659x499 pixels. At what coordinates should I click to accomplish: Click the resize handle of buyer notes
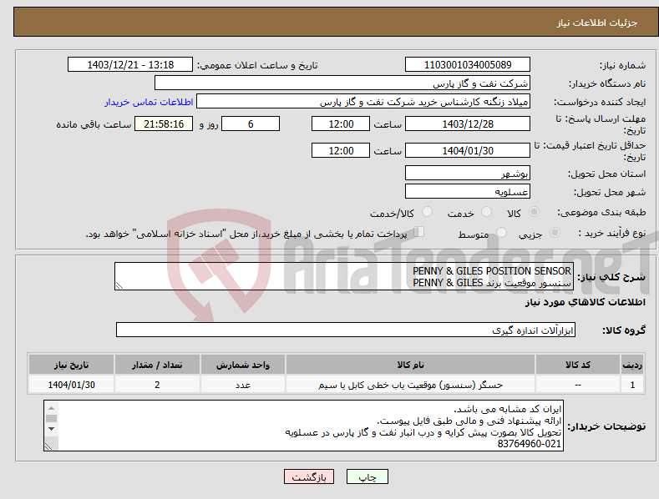pos(48,446)
